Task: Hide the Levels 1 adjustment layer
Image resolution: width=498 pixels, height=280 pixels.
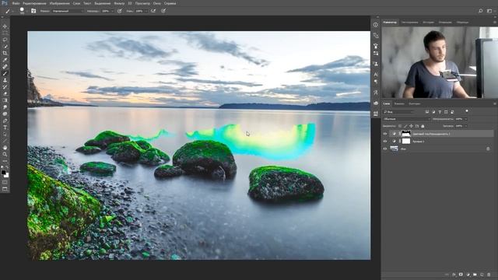Action: tap(385, 142)
